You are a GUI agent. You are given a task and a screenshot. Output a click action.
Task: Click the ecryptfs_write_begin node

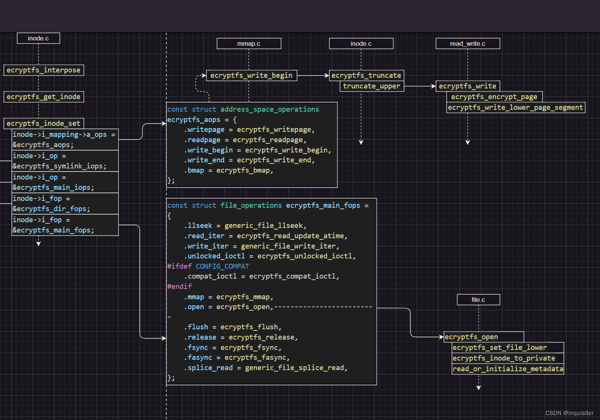252,75
